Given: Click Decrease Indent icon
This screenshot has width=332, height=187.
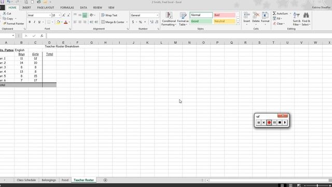Looking at the screenshot, I should click(91, 22).
